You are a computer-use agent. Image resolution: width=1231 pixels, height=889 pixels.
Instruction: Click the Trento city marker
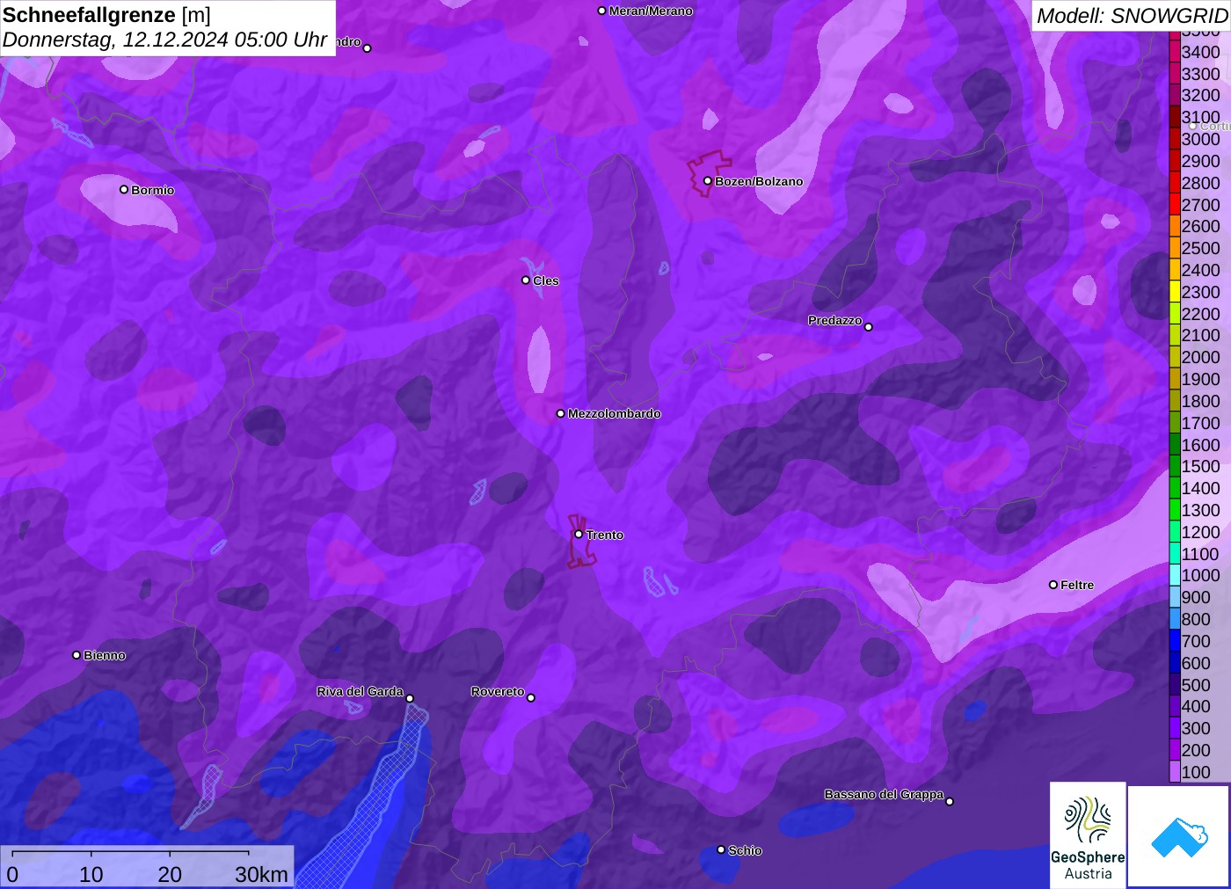(579, 534)
